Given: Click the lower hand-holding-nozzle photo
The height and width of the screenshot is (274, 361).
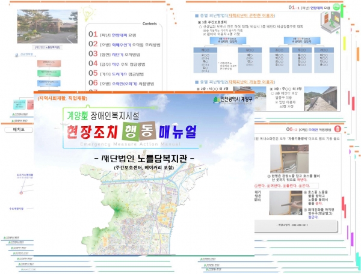Looking at the screenshot, I should click(x=286, y=202).
